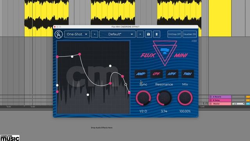The image size is (250, 141).
Task: Click the white curve handle between first two nodes
Action: tap(72, 56)
